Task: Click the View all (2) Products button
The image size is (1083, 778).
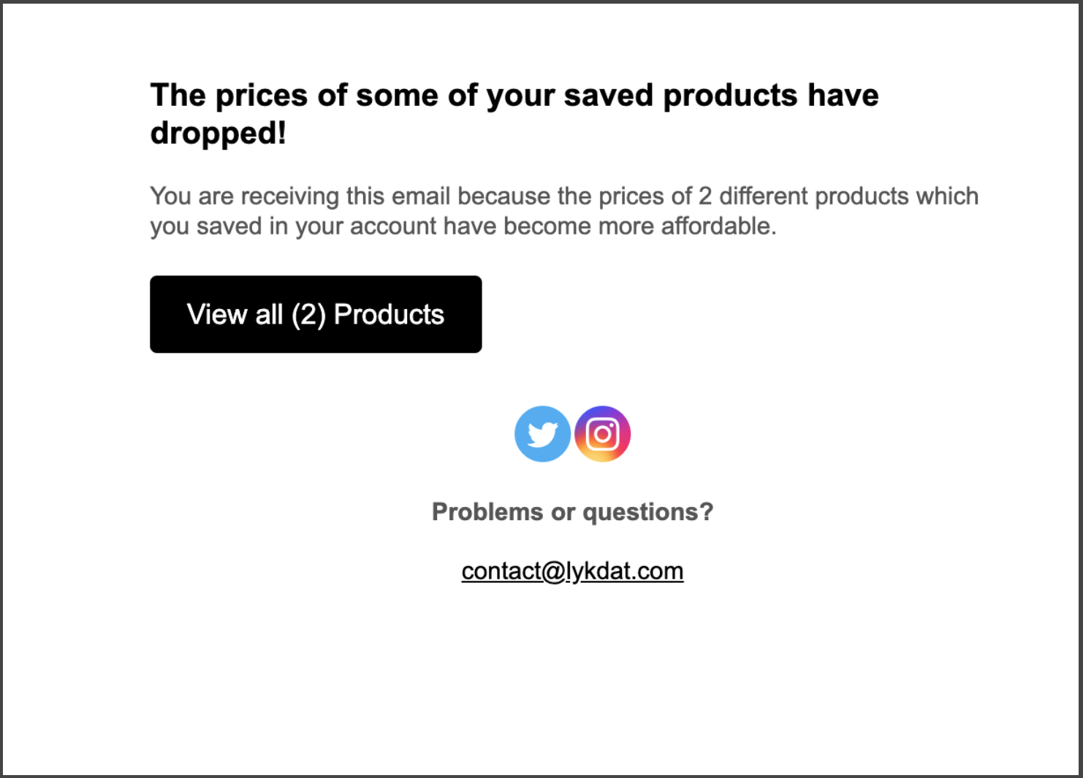Action: [x=316, y=314]
